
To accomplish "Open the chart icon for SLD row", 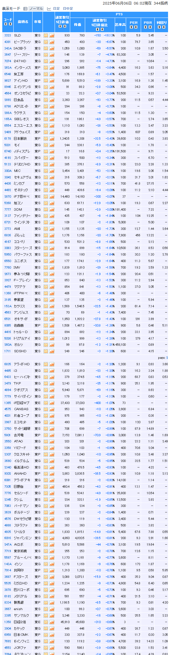I will point(52,35).
